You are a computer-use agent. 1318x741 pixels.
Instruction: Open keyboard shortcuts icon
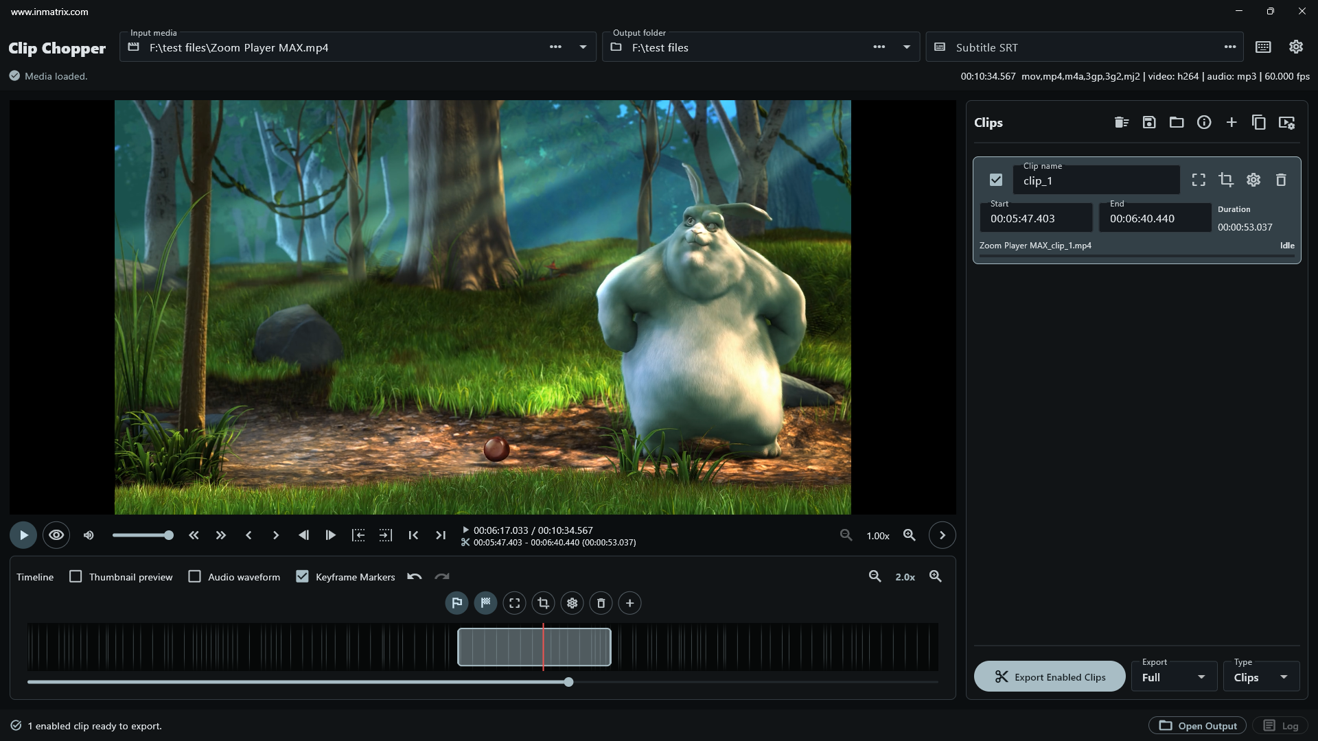coord(1263,47)
